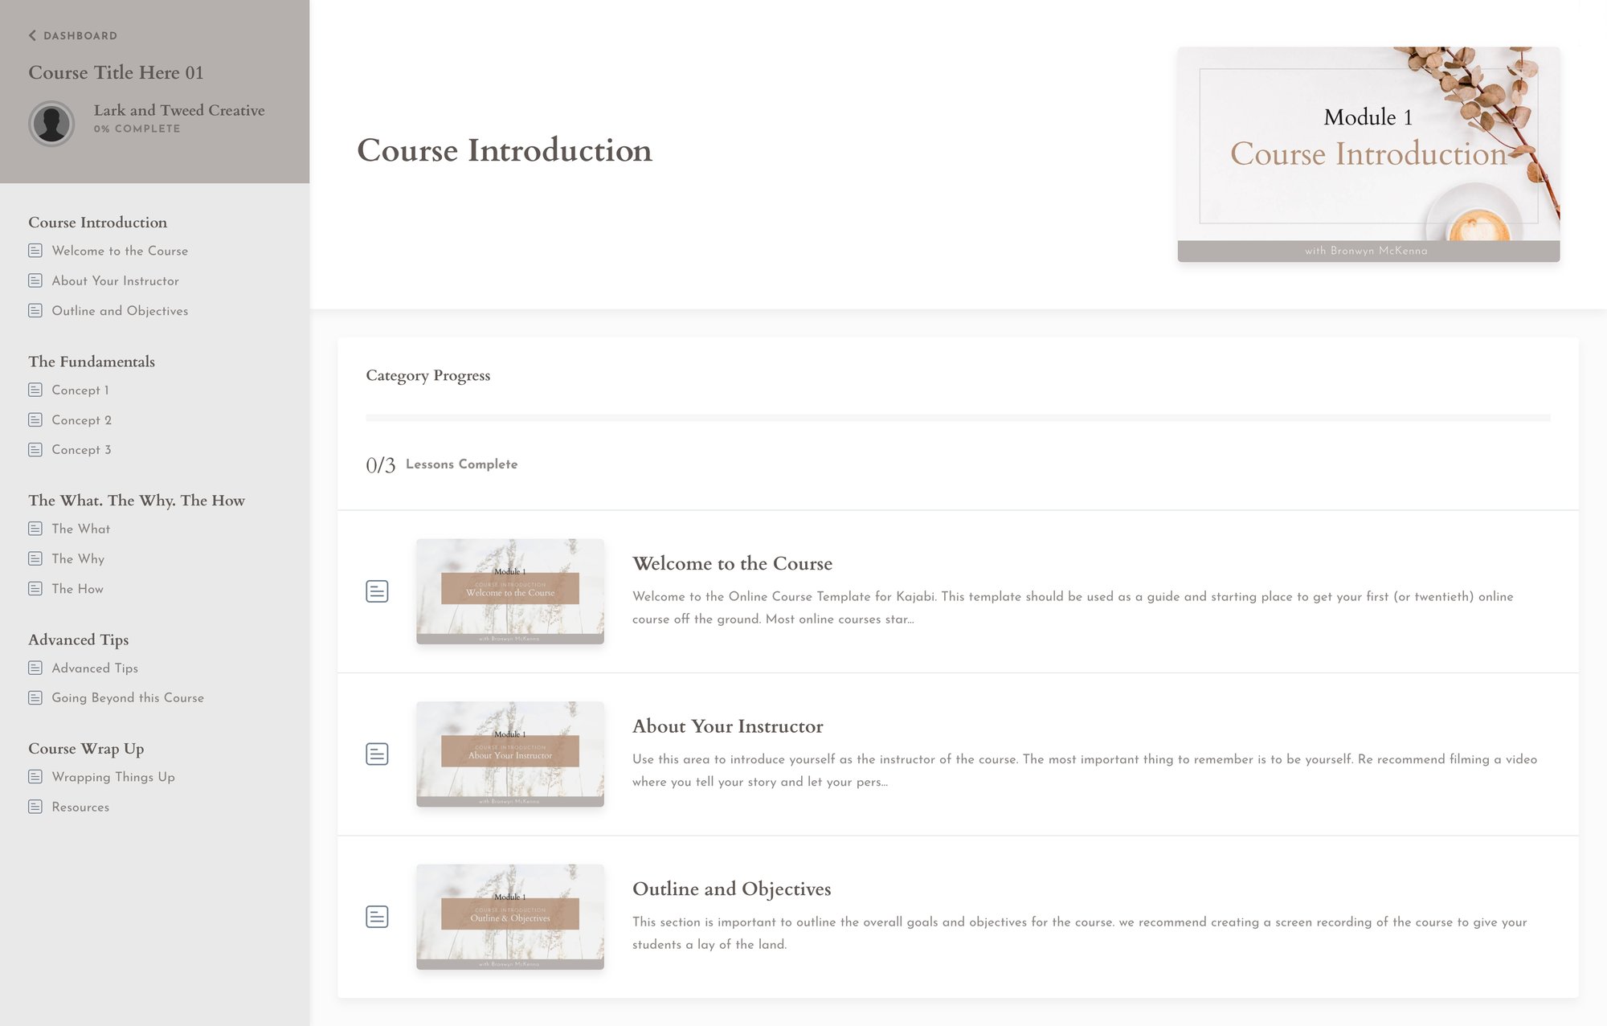
Task: Click lesson icon next to Resources
Action: point(35,807)
